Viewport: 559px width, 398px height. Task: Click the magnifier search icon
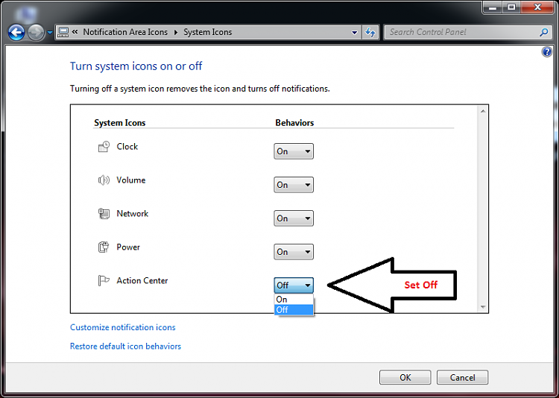(x=543, y=33)
